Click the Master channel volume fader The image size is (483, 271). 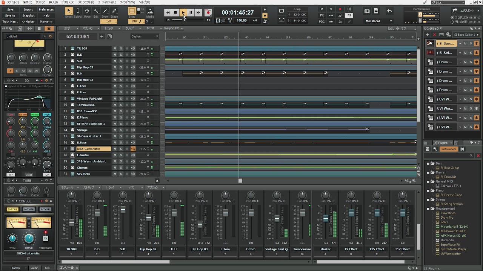click(x=326, y=218)
